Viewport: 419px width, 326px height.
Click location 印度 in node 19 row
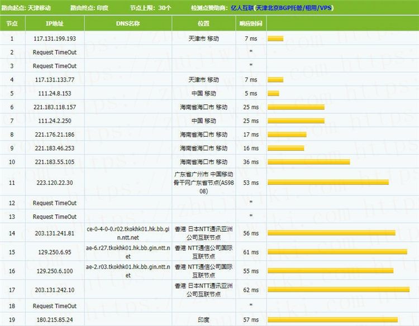click(x=203, y=320)
